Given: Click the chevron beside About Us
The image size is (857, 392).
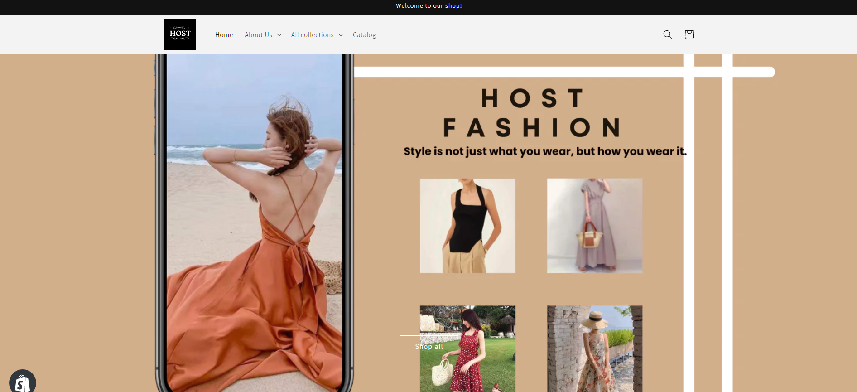Looking at the screenshot, I should tap(279, 35).
